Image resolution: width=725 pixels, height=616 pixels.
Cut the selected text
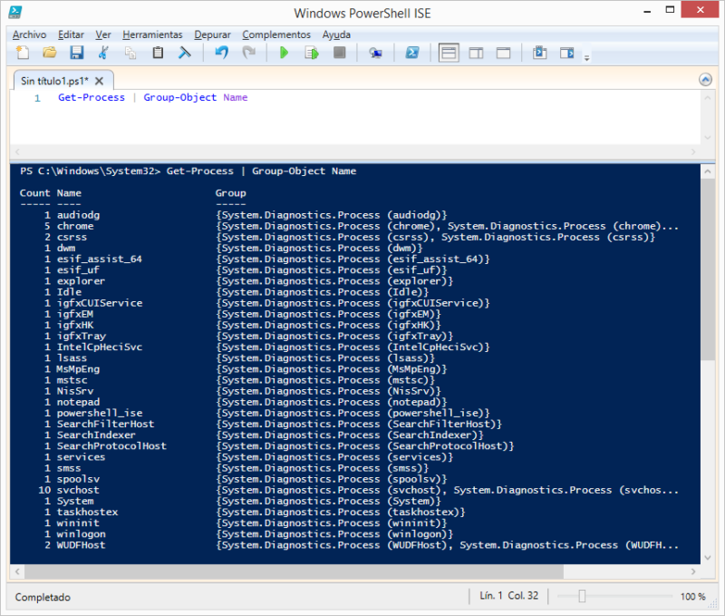click(x=101, y=53)
